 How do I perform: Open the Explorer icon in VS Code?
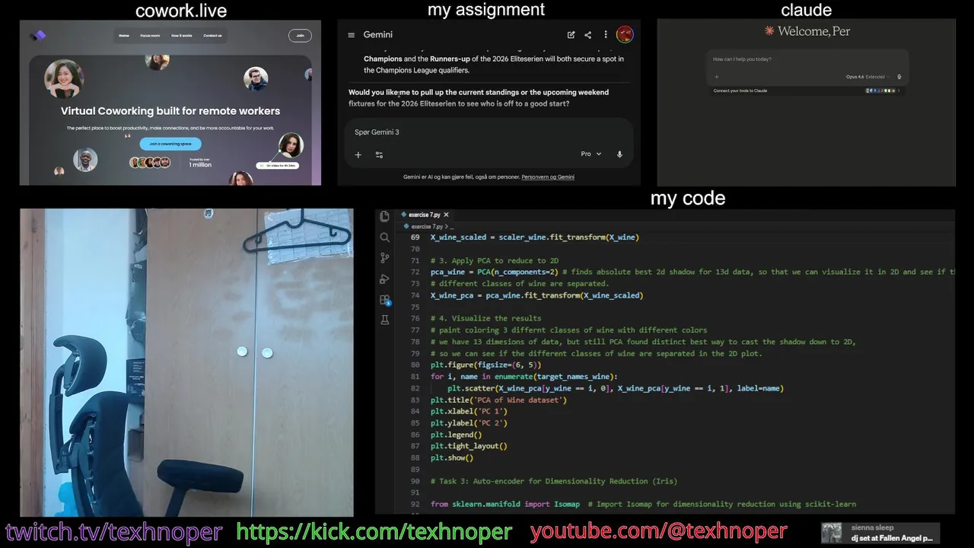(385, 216)
